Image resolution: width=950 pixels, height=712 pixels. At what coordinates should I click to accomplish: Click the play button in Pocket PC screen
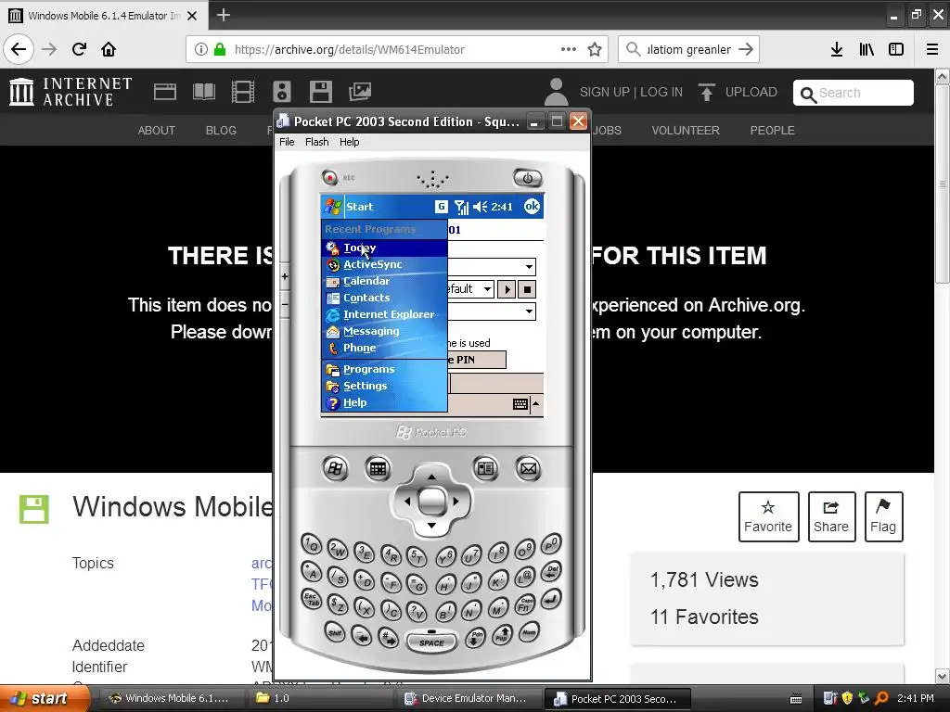[507, 289]
